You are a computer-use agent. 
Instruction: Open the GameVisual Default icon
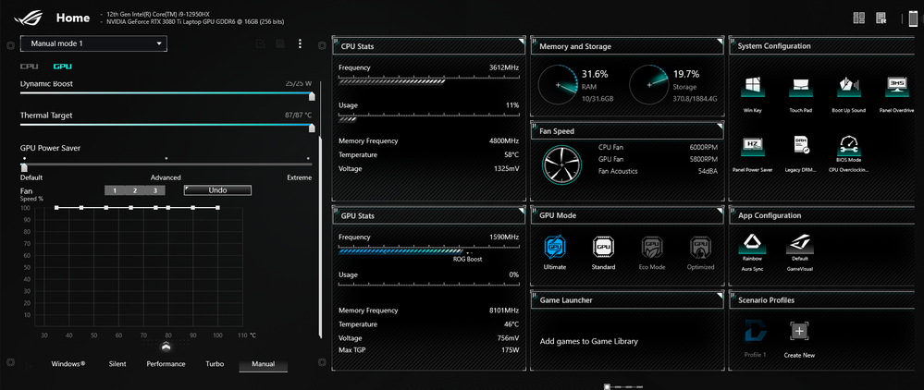(x=799, y=243)
